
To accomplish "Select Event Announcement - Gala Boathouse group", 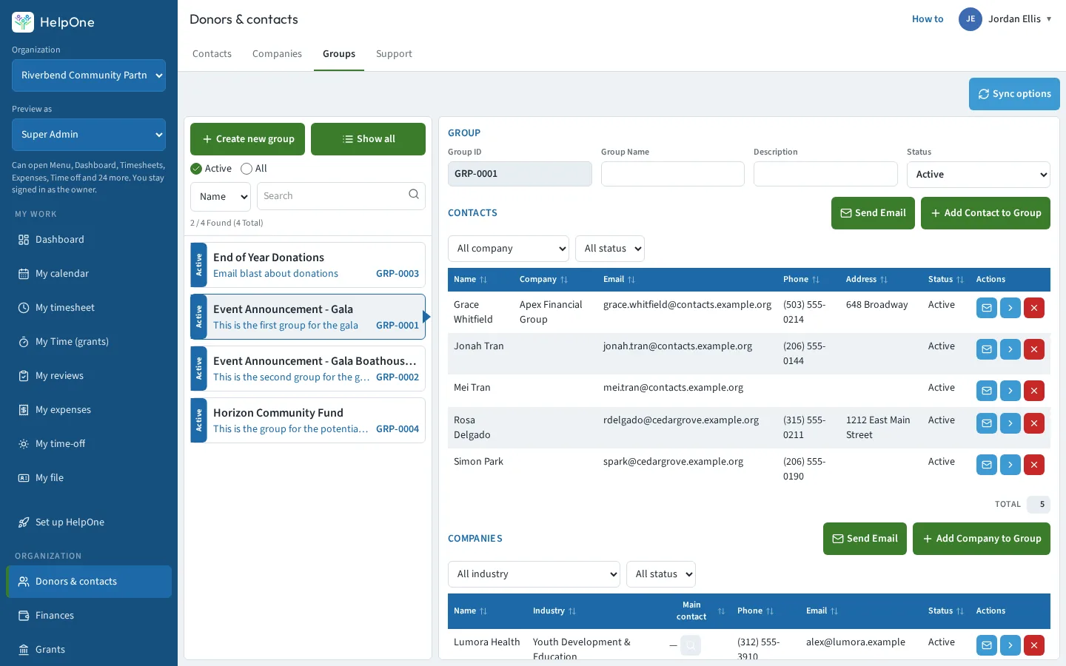I will coord(308,369).
